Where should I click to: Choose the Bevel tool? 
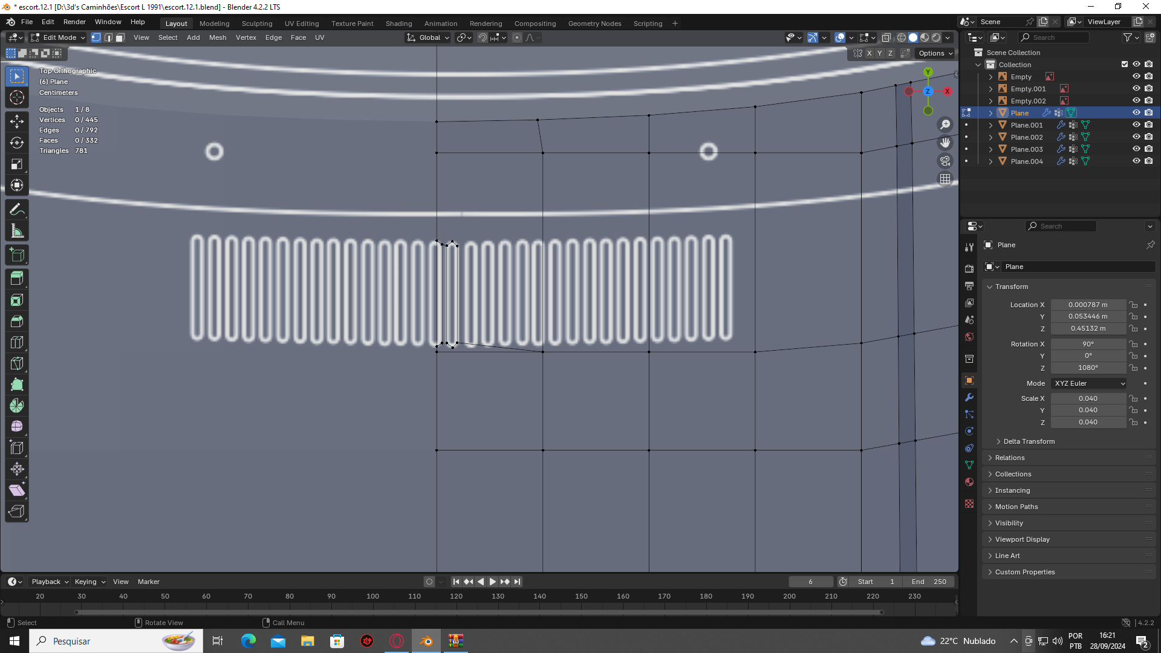pyautogui.click(x=17, y=321)
